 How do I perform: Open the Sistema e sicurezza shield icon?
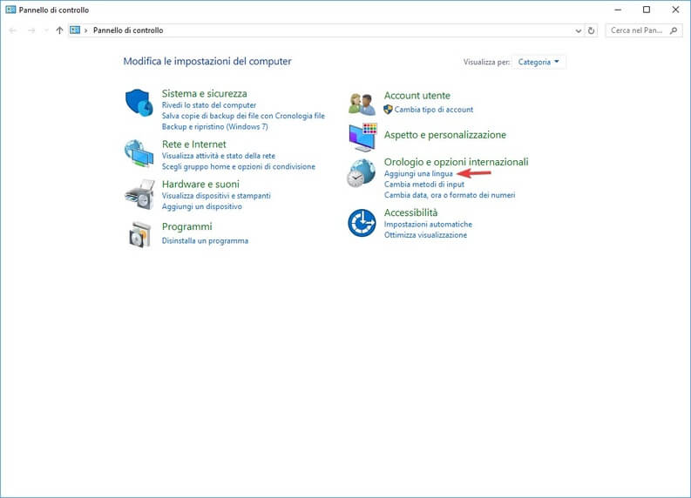coord(139,102)
